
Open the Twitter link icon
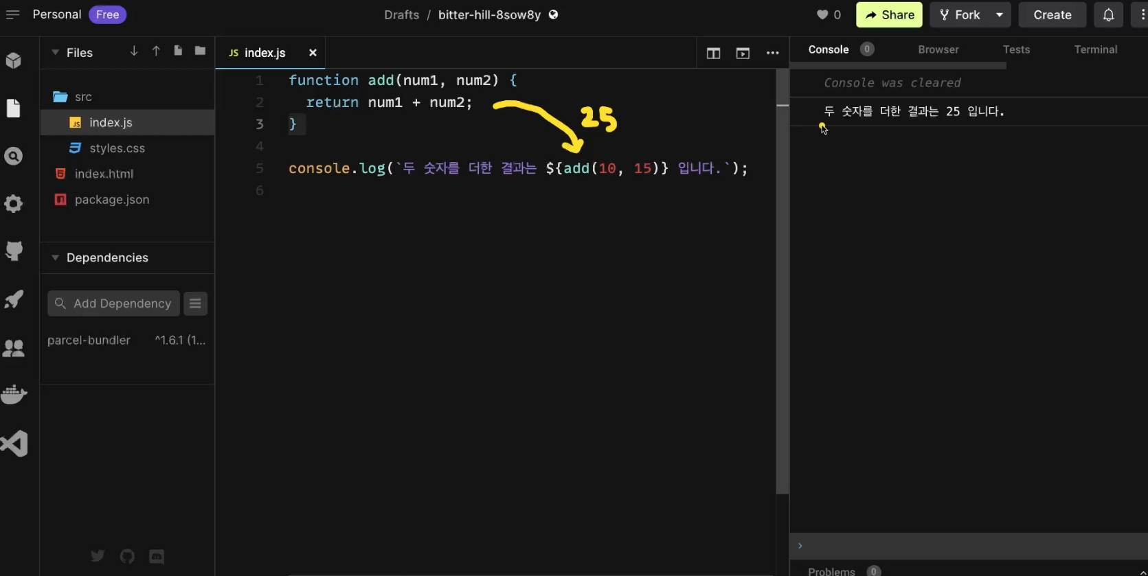[x=98, y=556]
